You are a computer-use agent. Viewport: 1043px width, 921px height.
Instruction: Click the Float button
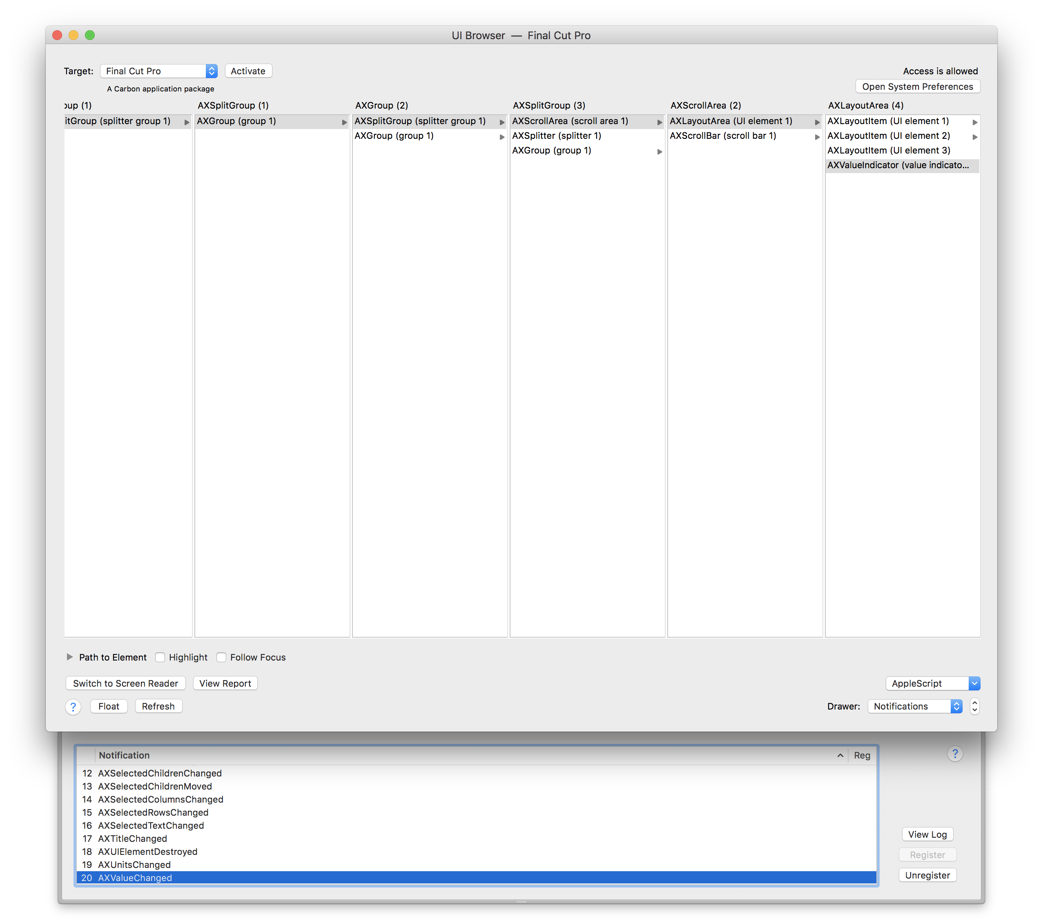pyautogui.click(x=108, y=706)
